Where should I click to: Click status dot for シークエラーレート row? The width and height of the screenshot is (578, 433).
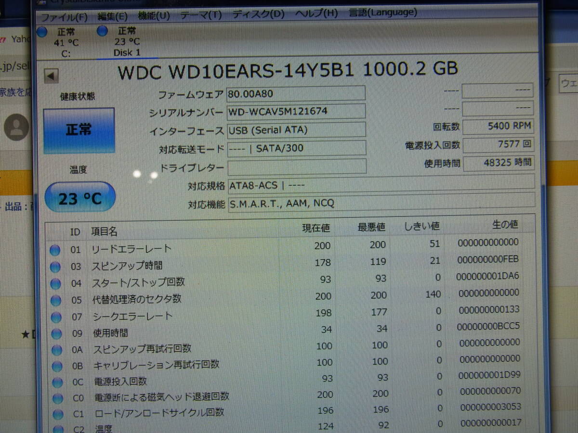[x=56, y=317]
